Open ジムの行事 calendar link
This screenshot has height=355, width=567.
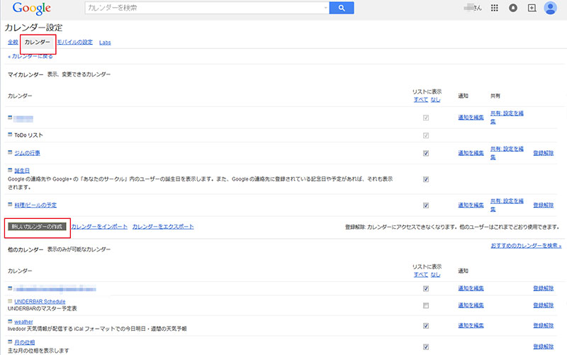(27, 153)
